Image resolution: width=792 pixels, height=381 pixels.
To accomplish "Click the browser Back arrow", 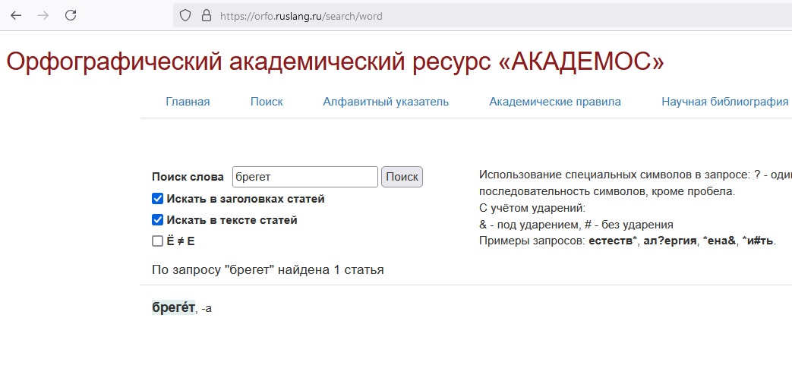I will tap(16, 15).
